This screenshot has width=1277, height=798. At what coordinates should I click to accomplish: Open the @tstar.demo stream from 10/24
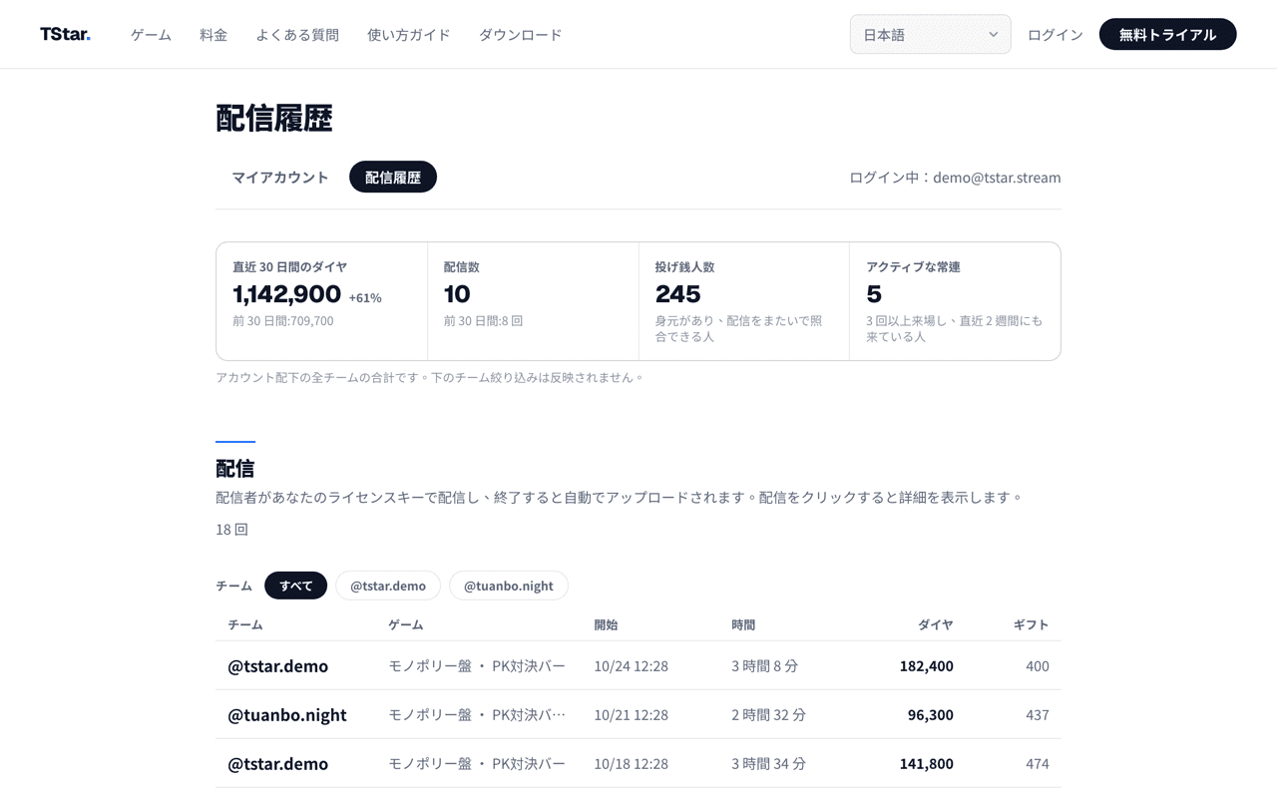[638, 665]
